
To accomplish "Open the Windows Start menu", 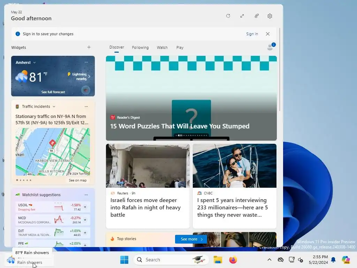I will 124,260.
